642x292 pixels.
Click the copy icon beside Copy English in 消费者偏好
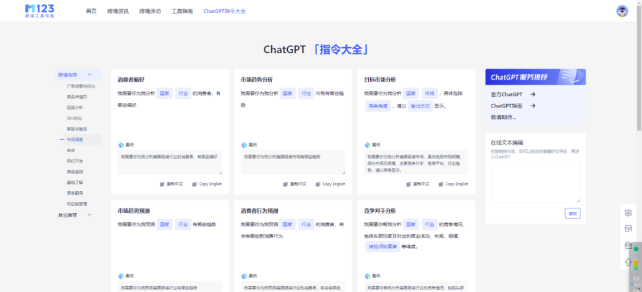(x=195, y=184)
